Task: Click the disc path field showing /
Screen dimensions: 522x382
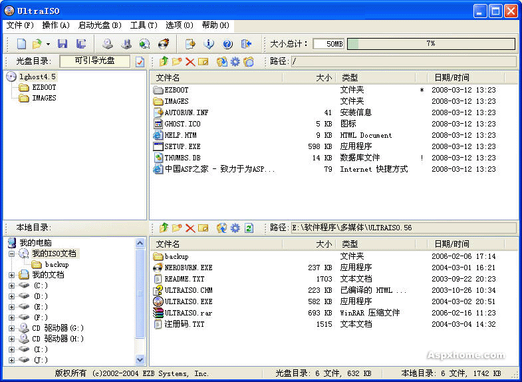Action: 404,61
